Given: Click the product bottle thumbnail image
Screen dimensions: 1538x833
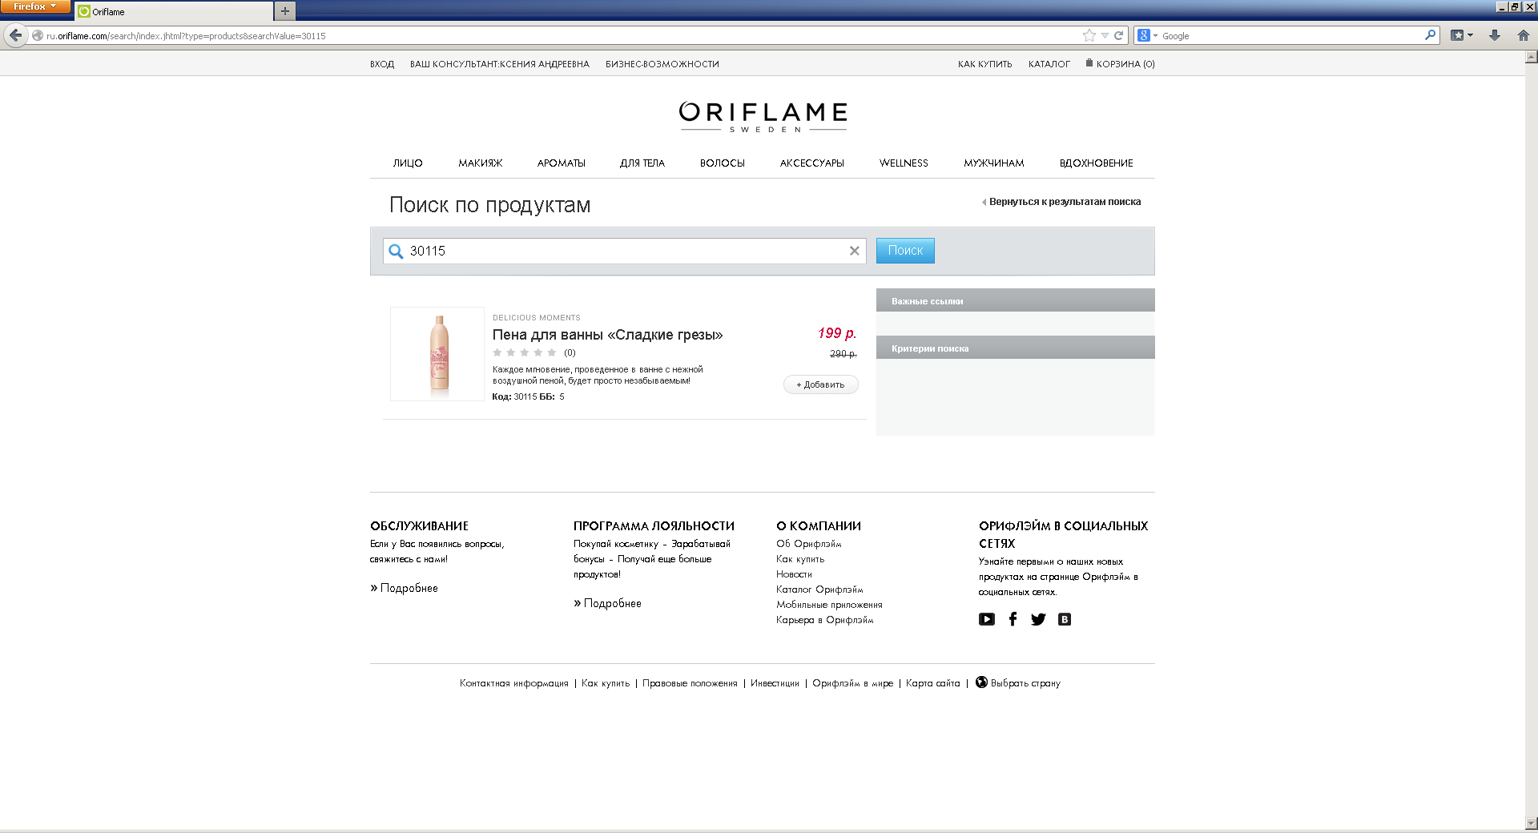Looking at the screenshot, I should tap(437, 353).
